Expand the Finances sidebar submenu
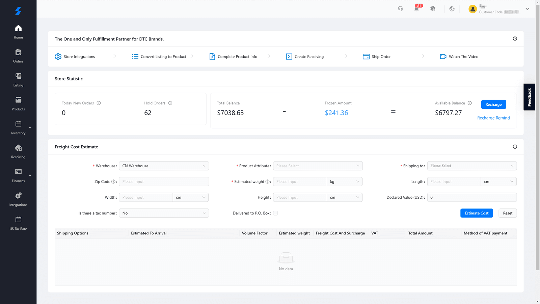The height and width of the screenshot is (304, 540). [x=30, y=175]
